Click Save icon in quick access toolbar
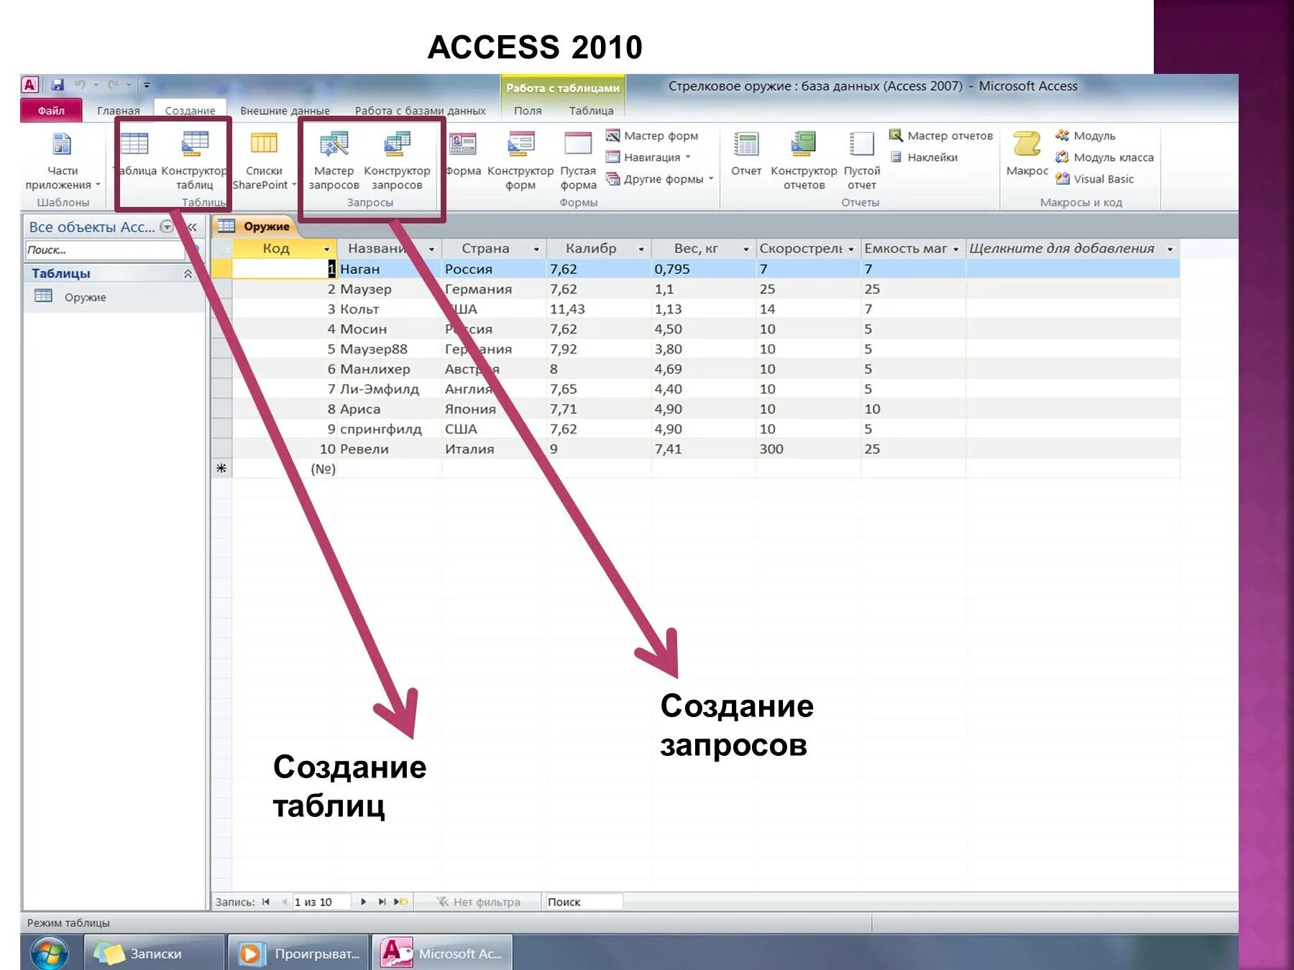1294x970 pixels. point(58,85)
